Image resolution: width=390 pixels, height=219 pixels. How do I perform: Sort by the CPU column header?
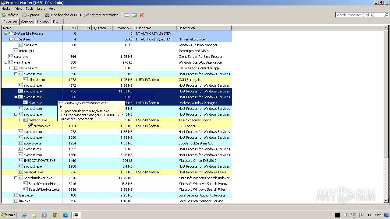pyautogui.click(x=85, y=28)
